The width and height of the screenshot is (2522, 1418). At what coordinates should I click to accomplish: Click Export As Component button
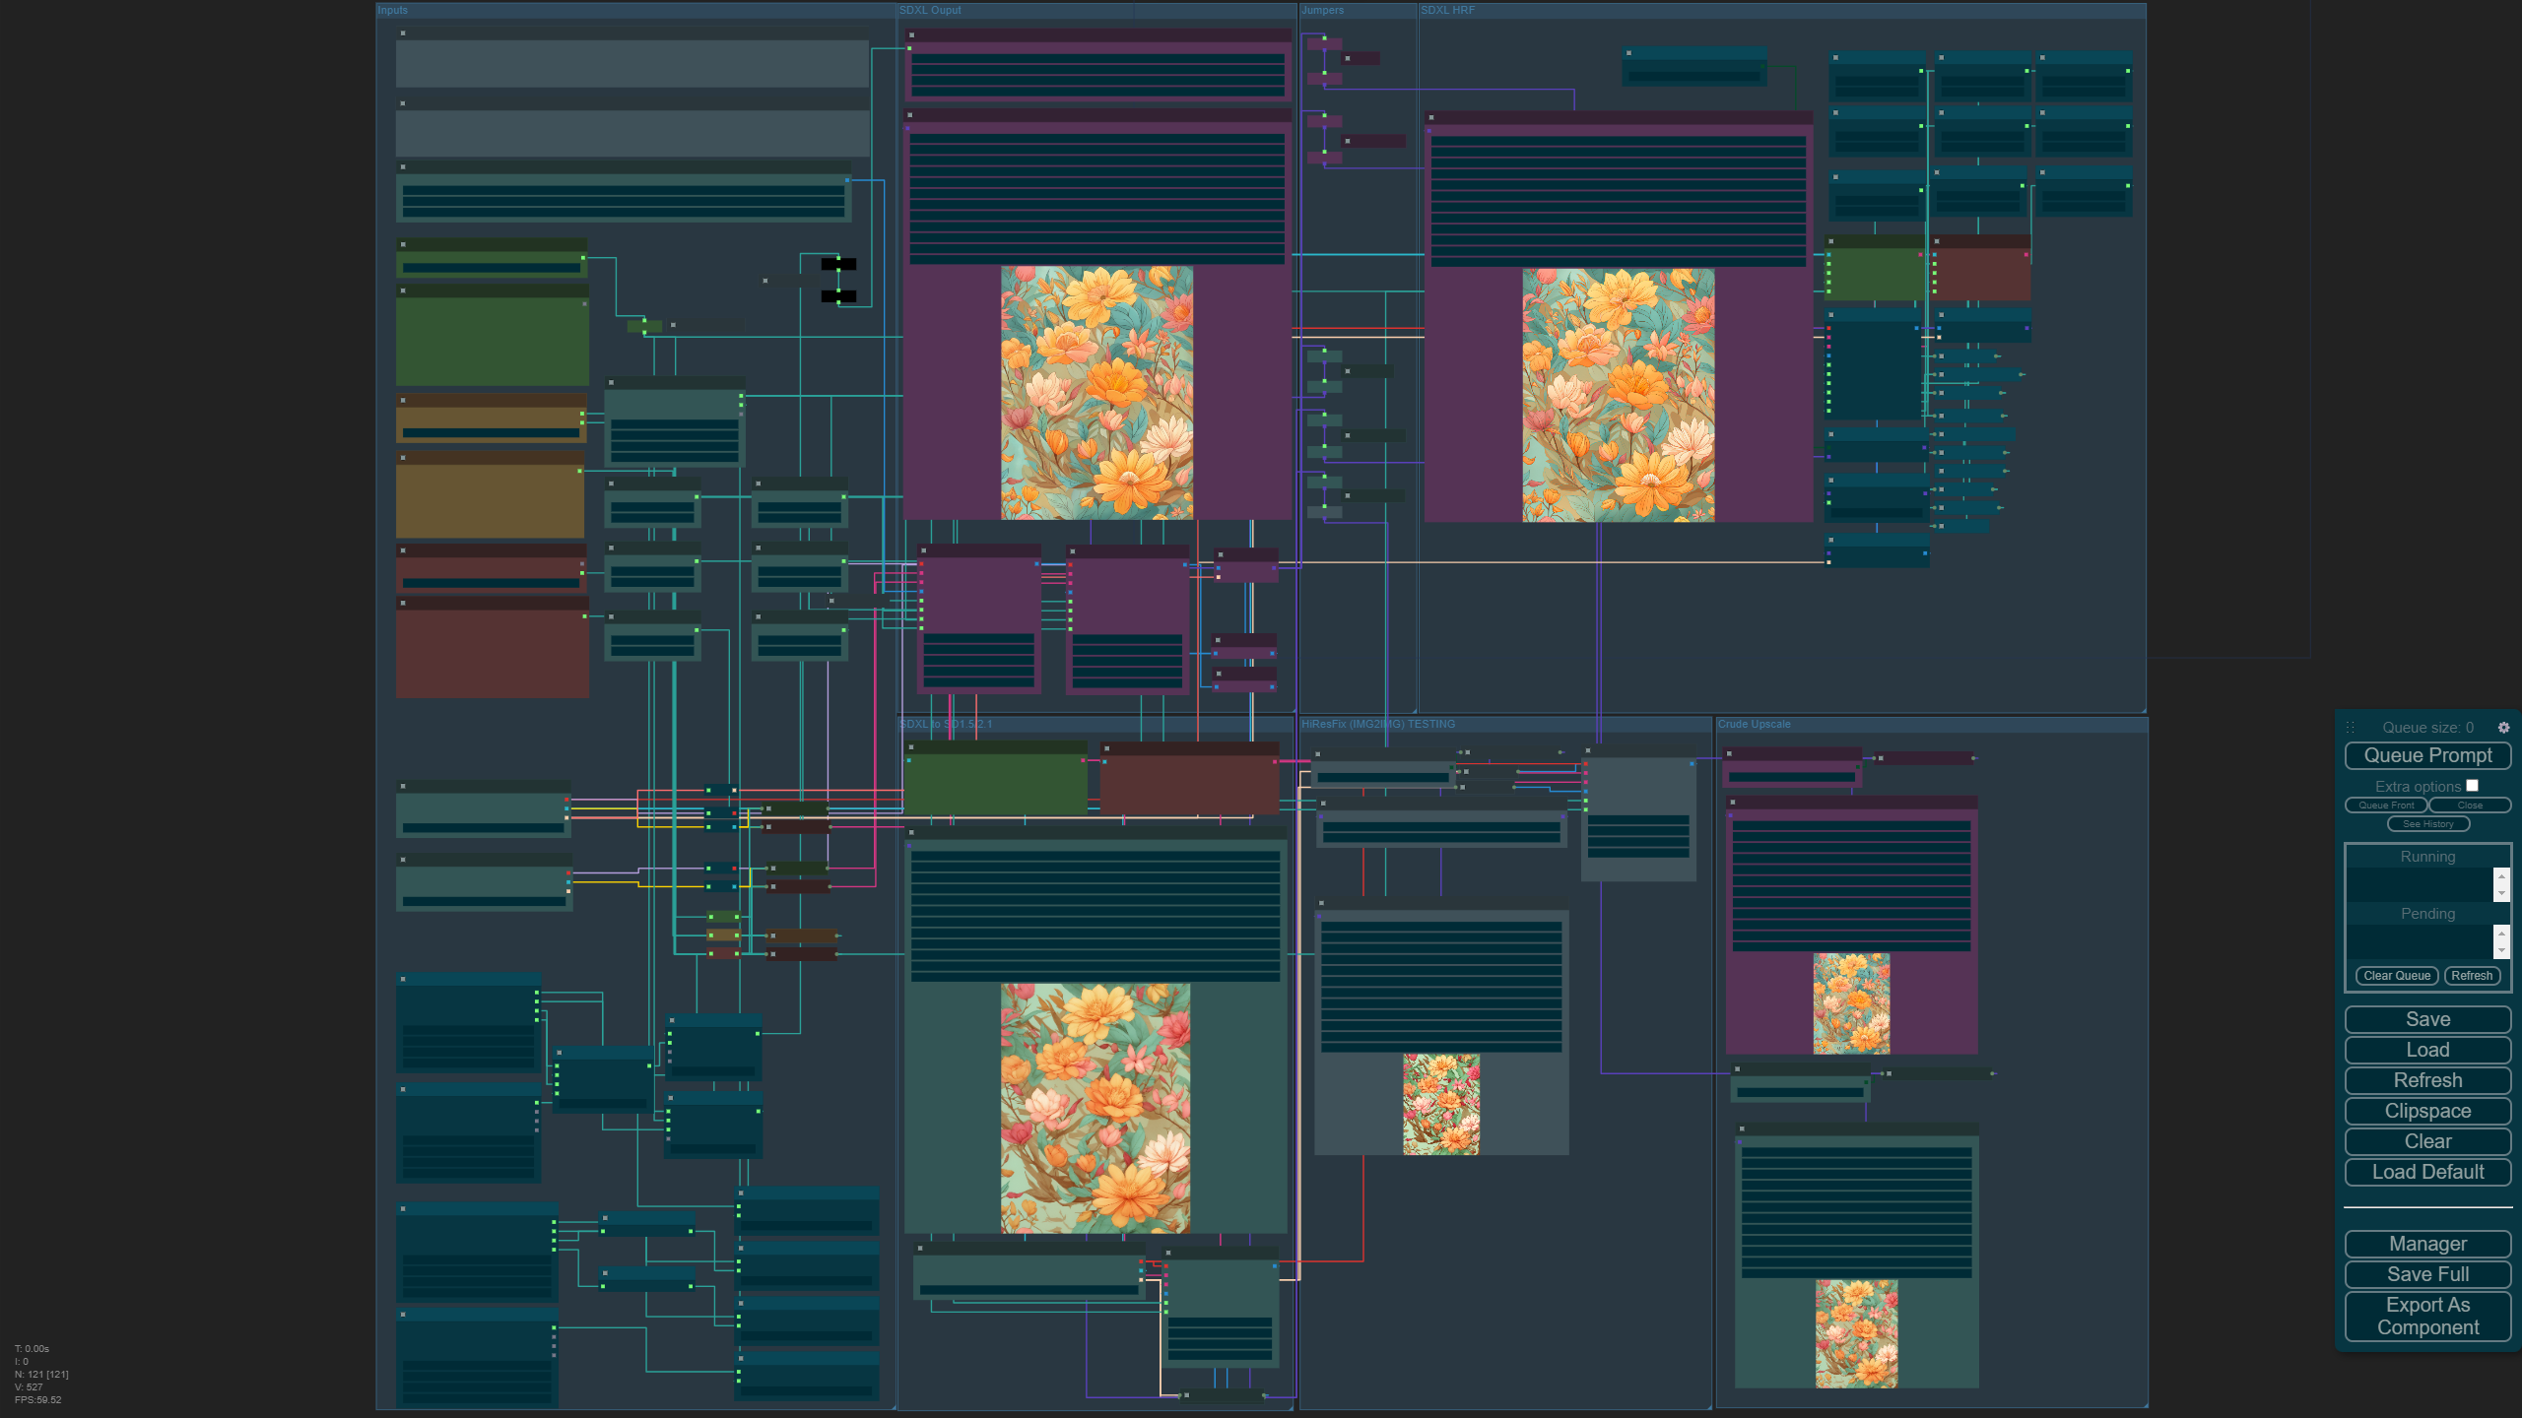tap(2427, 1316)
